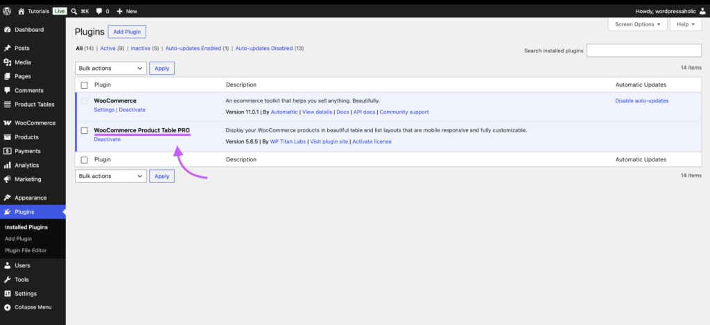The image size is (710, 325).
Task: Open the bottom Bulk actions dropdown
Action: point(111,176)
